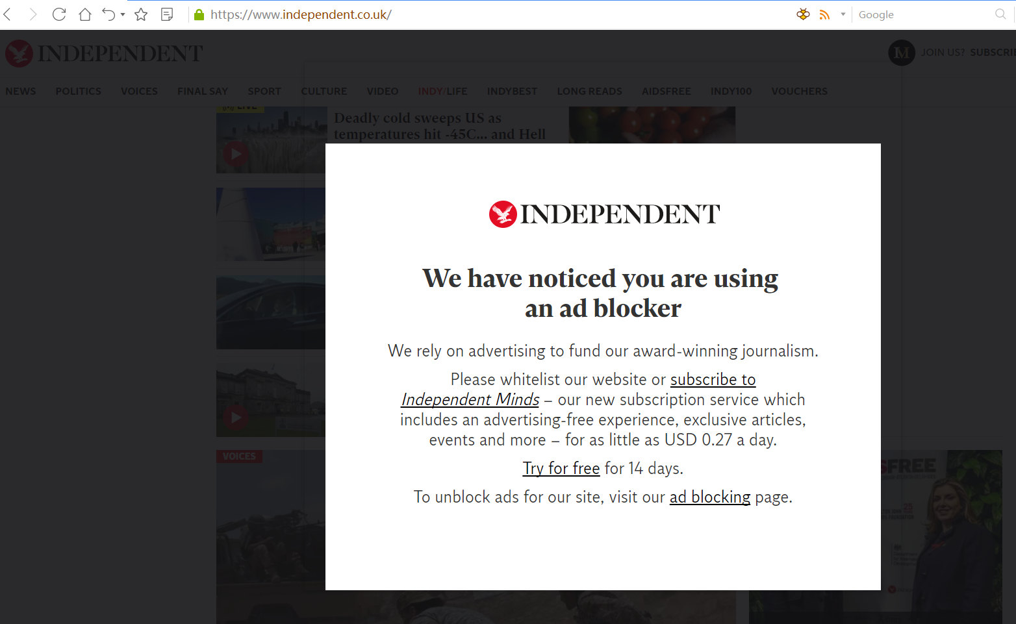
Task: Click the undo closed tab icon
Action: (108, 14)
